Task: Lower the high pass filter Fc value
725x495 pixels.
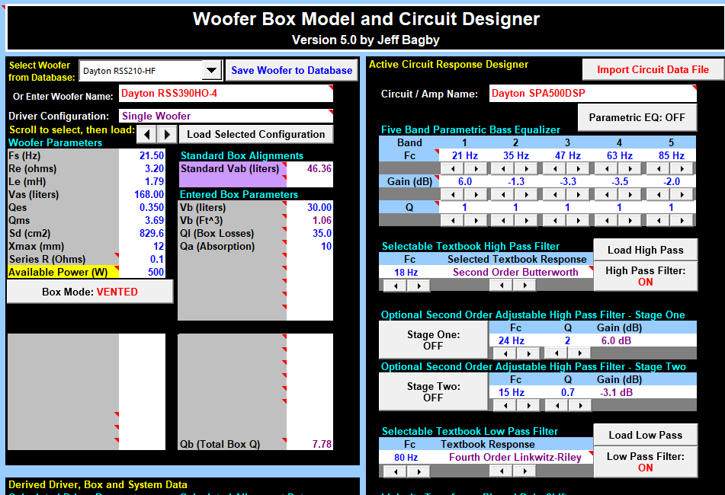Action: (395, 286)
